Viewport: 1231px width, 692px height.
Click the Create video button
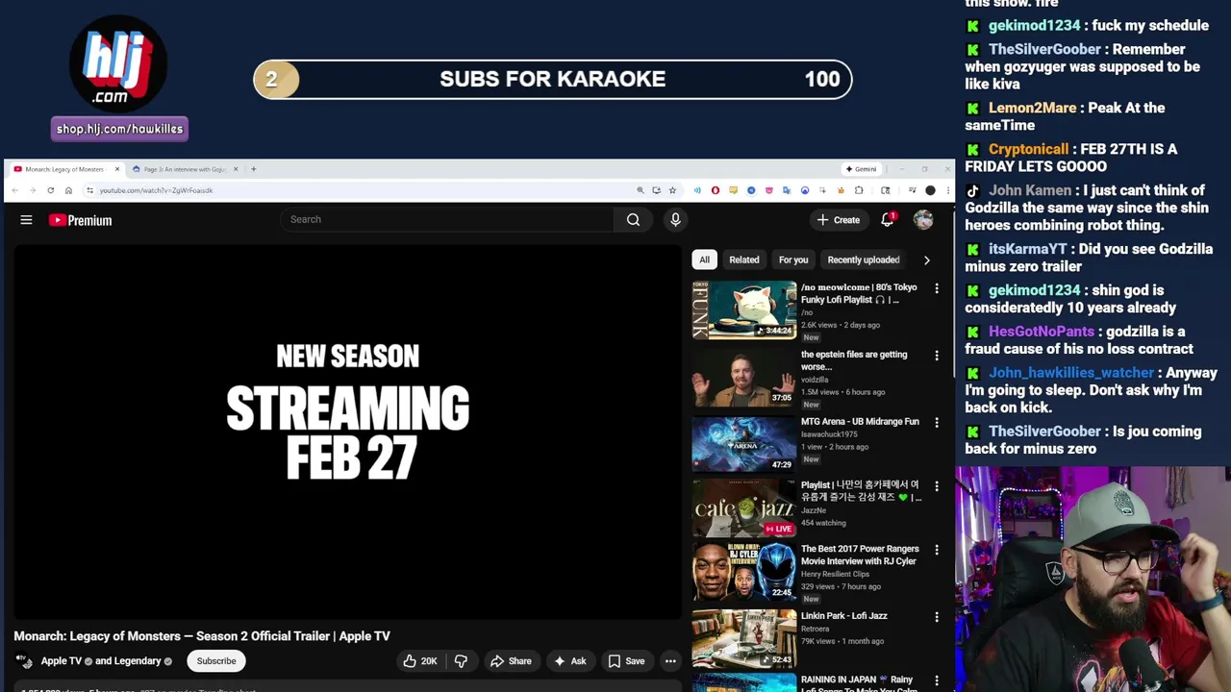tap(839, 220)
